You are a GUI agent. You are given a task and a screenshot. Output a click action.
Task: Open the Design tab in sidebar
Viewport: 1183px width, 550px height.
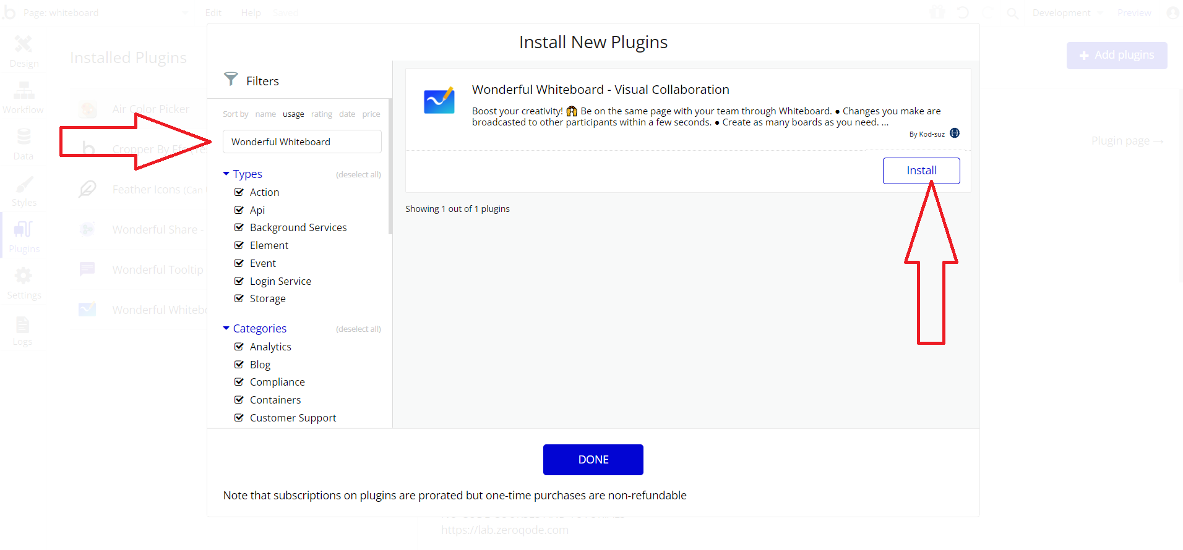tap(24, 51)
